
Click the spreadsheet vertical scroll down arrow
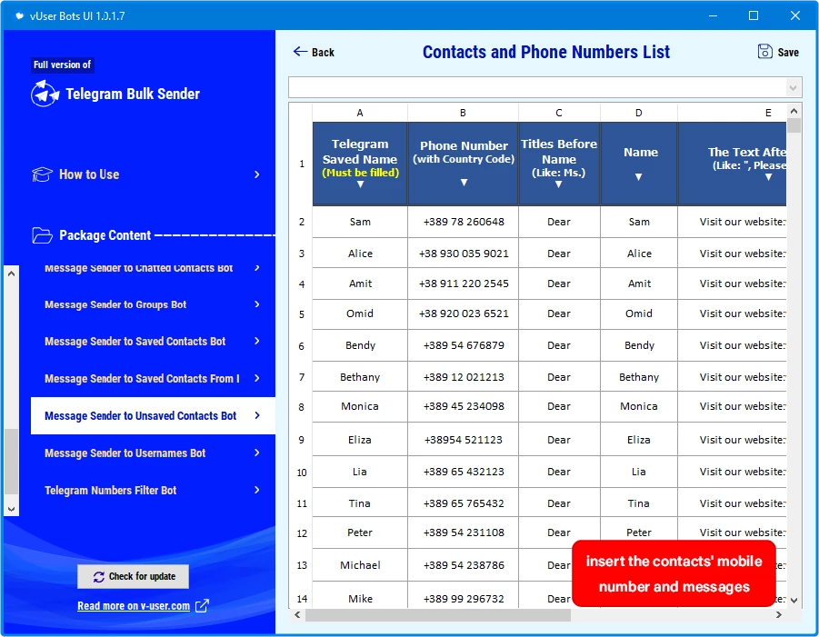794,601
